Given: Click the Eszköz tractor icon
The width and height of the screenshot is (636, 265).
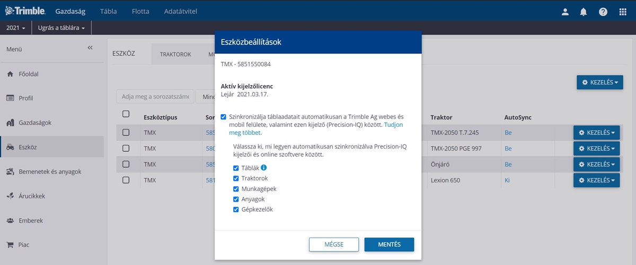Looking at the screenshot, I should pyautogui.click(x=10, y=147).
